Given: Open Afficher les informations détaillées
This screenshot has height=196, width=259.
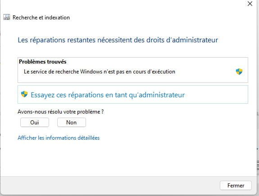Looking at the screenshot, I should [59, 138].
